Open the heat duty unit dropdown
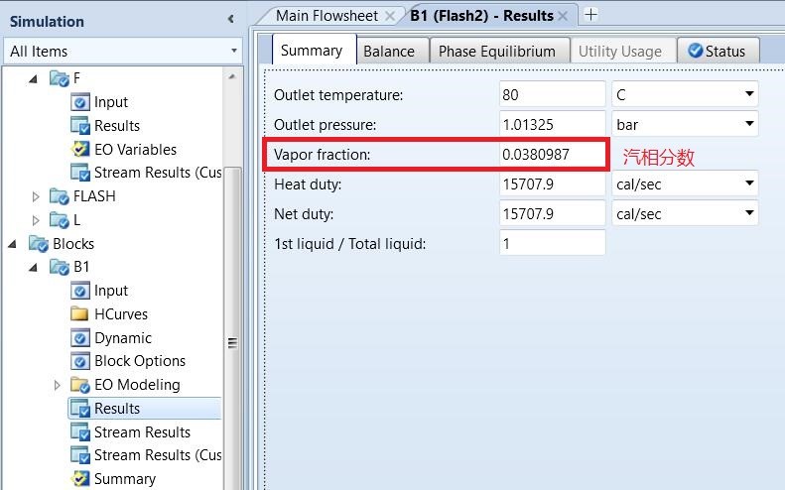785x490 pixels. 748,184
